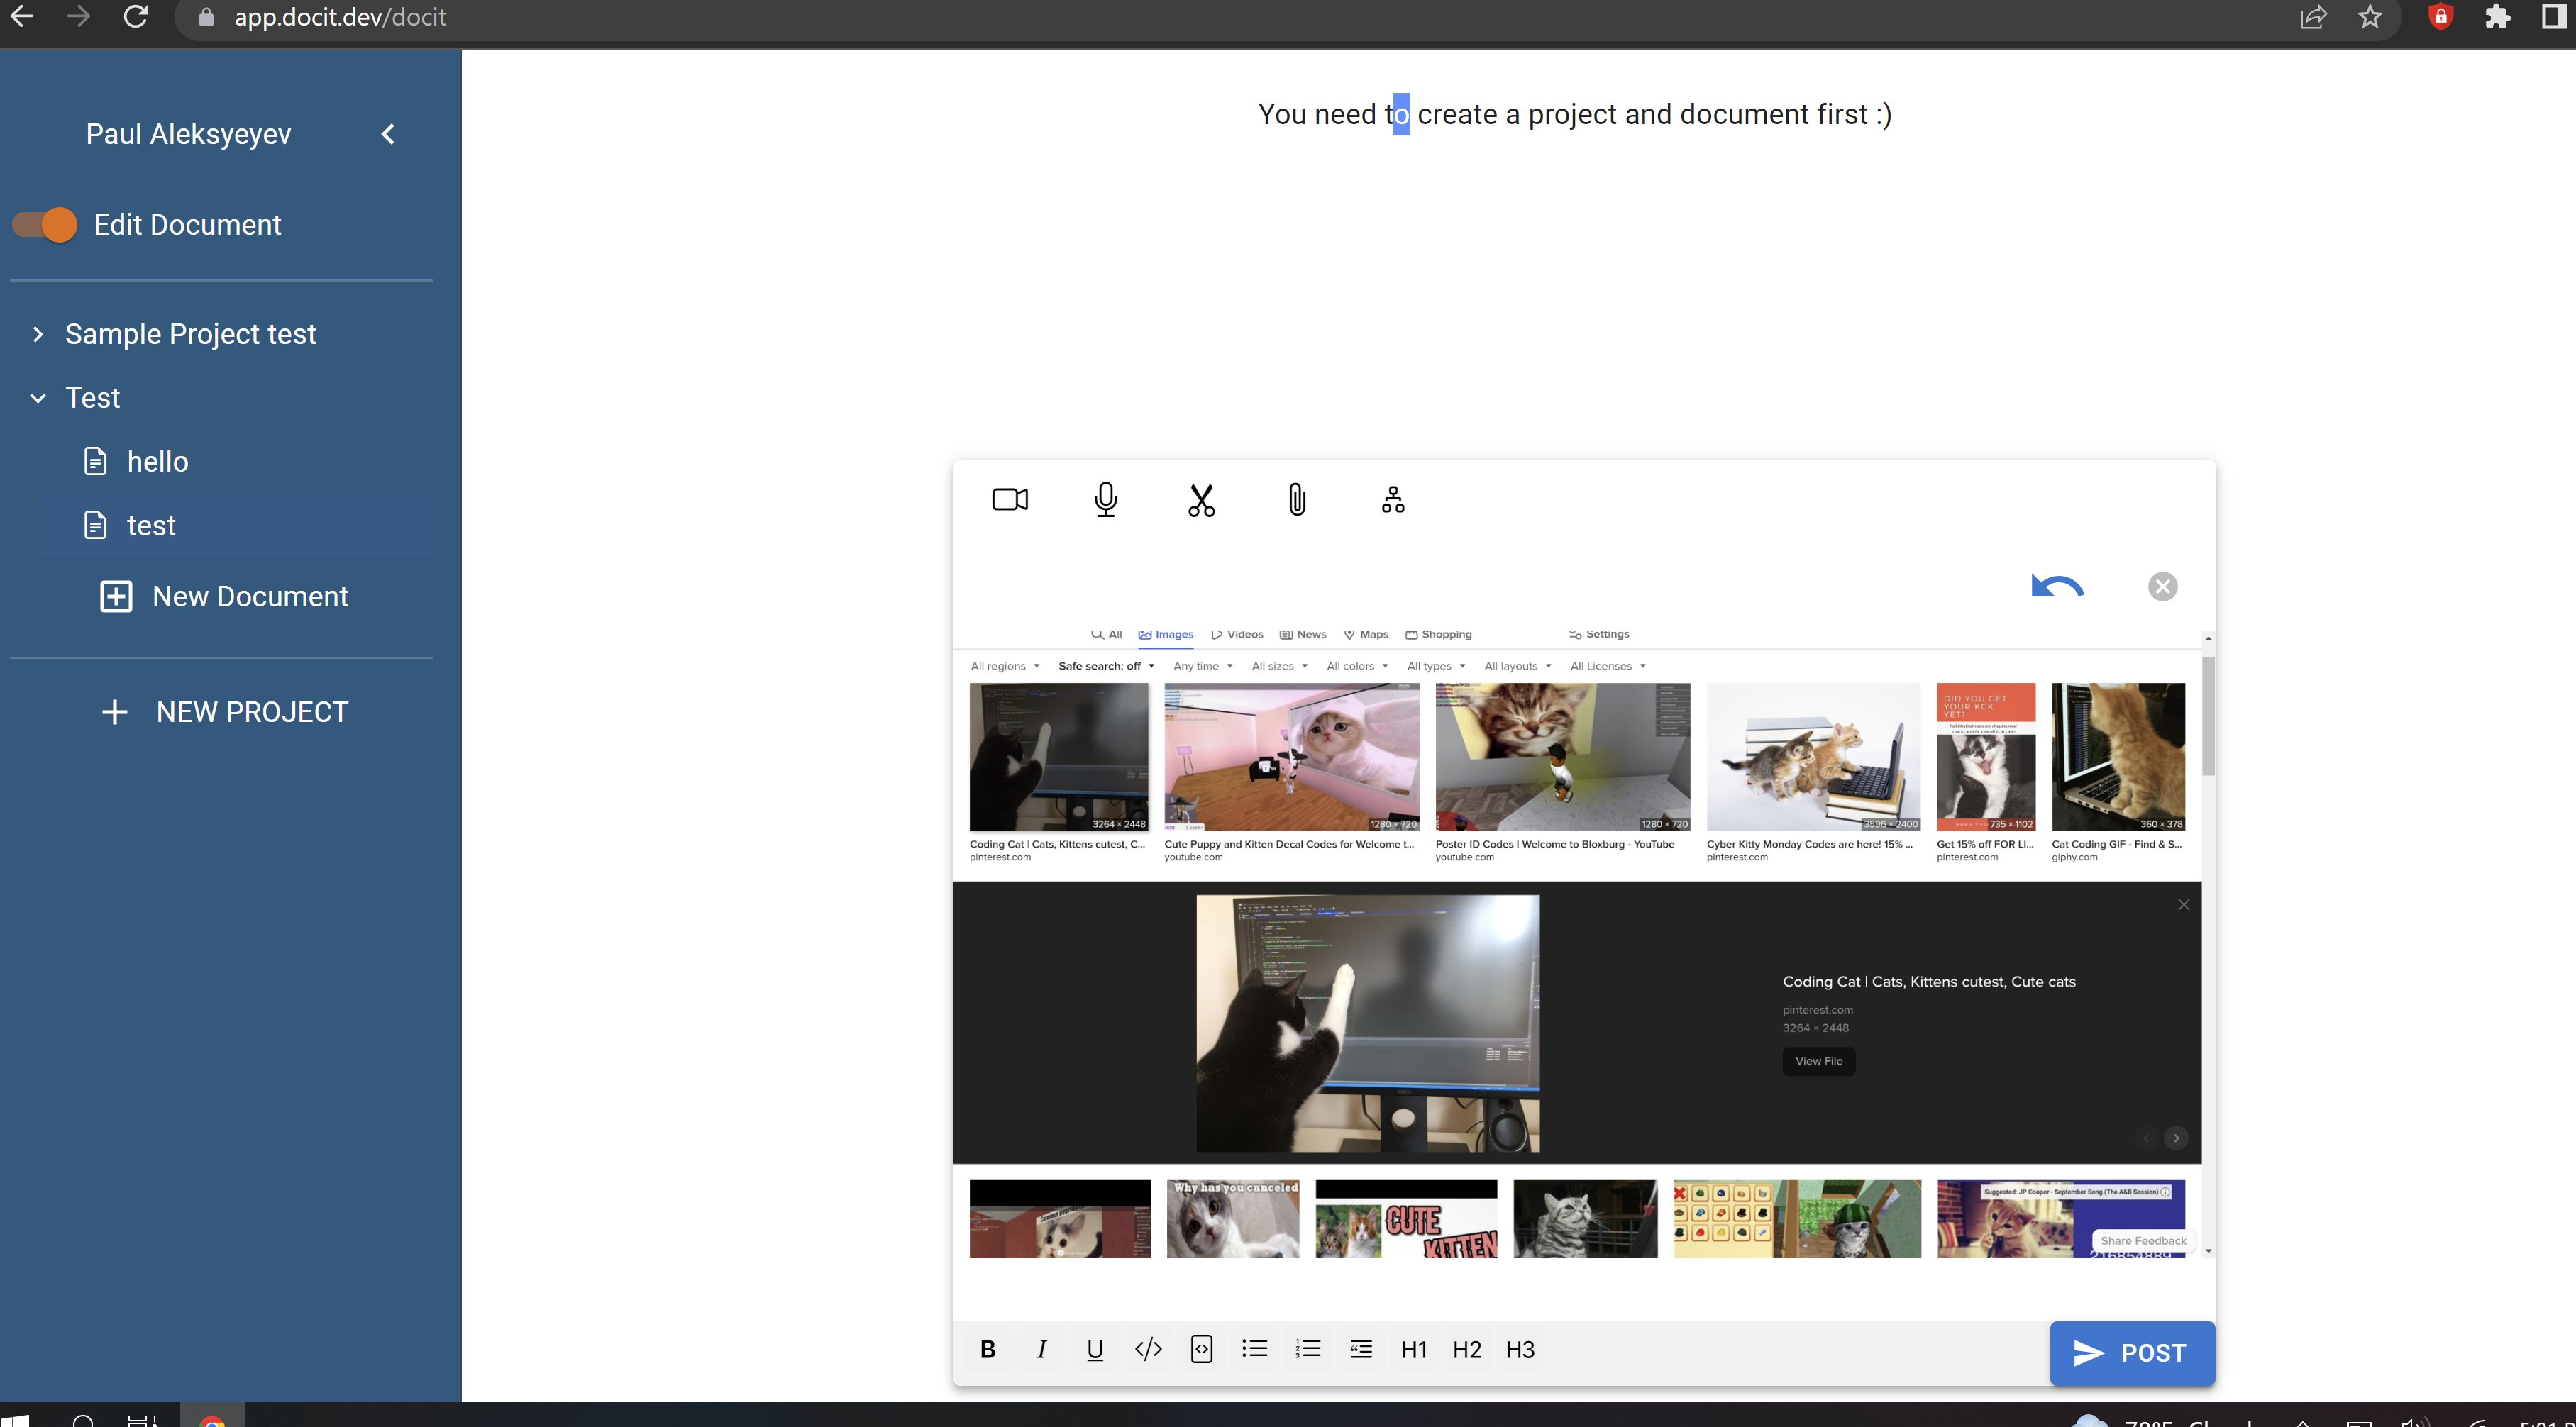Toggle underline formatting
This screenshot has height=1427, width=2576.
click(1095, 1349)
